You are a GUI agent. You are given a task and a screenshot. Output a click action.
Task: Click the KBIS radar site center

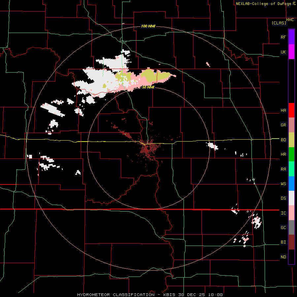(148, 148)
